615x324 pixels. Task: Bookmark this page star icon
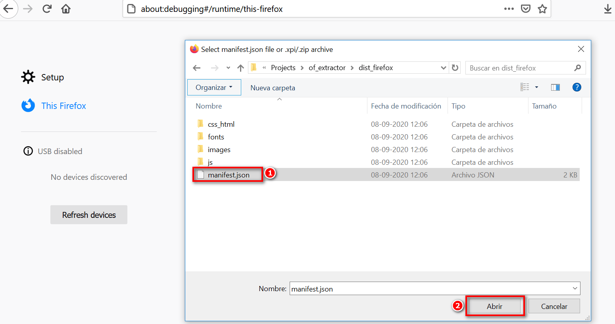pyautogui.click(x=542, y=9)
